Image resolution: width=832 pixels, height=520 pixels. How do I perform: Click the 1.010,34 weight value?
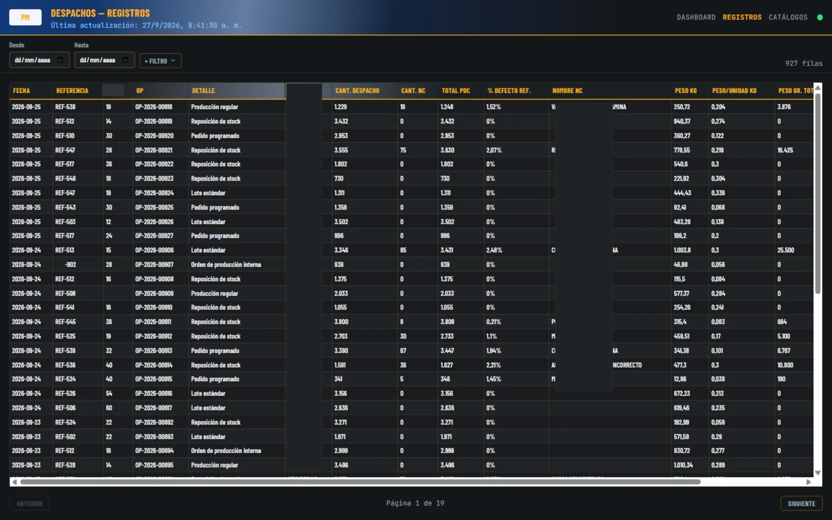point(683,465)
